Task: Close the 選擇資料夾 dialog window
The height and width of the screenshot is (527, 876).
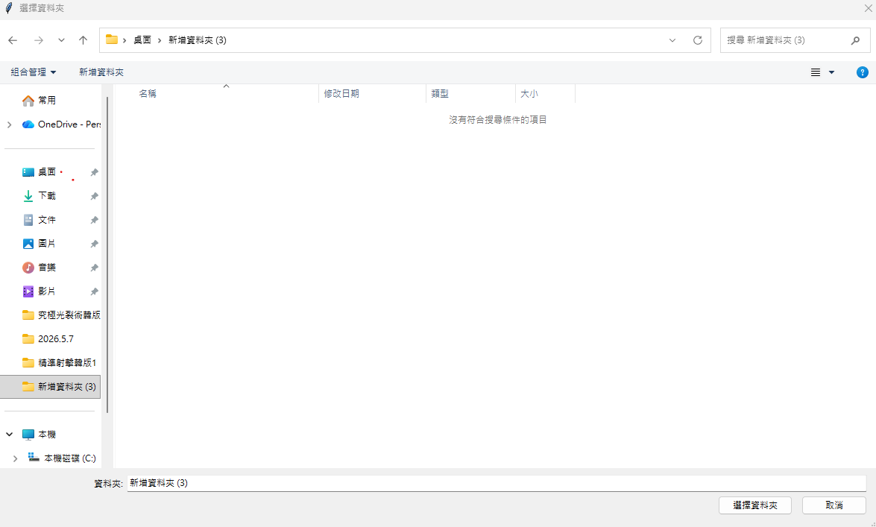Action: 869,8
